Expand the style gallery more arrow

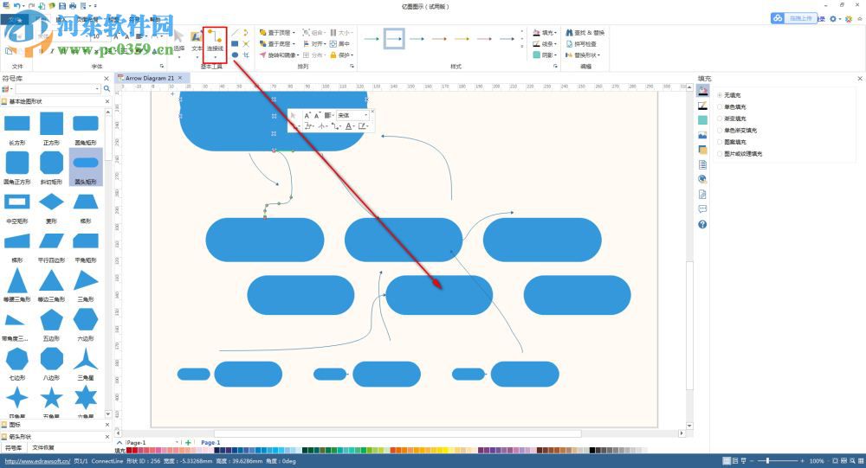pyautogui.click(x=522, y=47)
